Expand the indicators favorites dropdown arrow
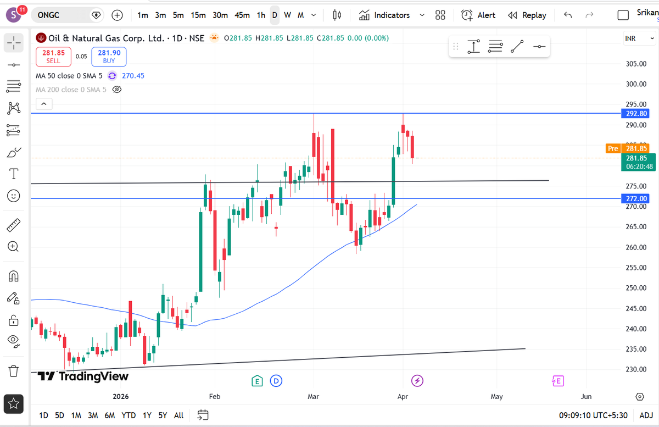Screen dimensions: 659x427 [x=422, y=15]
